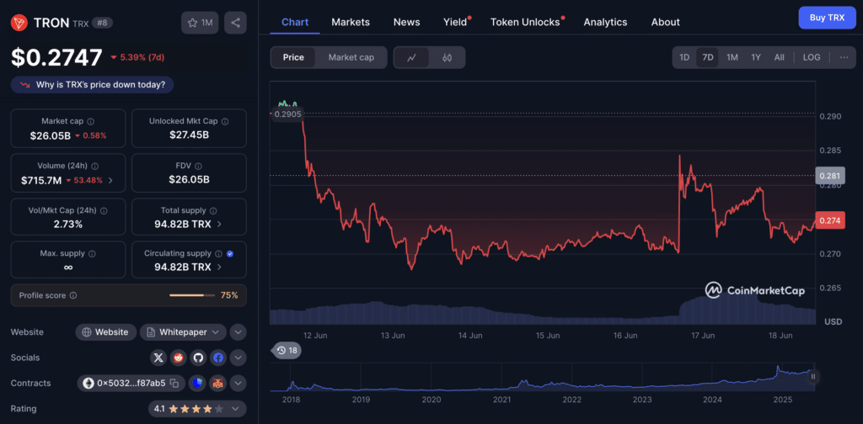
Task: Expand more socials chevron
Action: click(x=238, y=358)
